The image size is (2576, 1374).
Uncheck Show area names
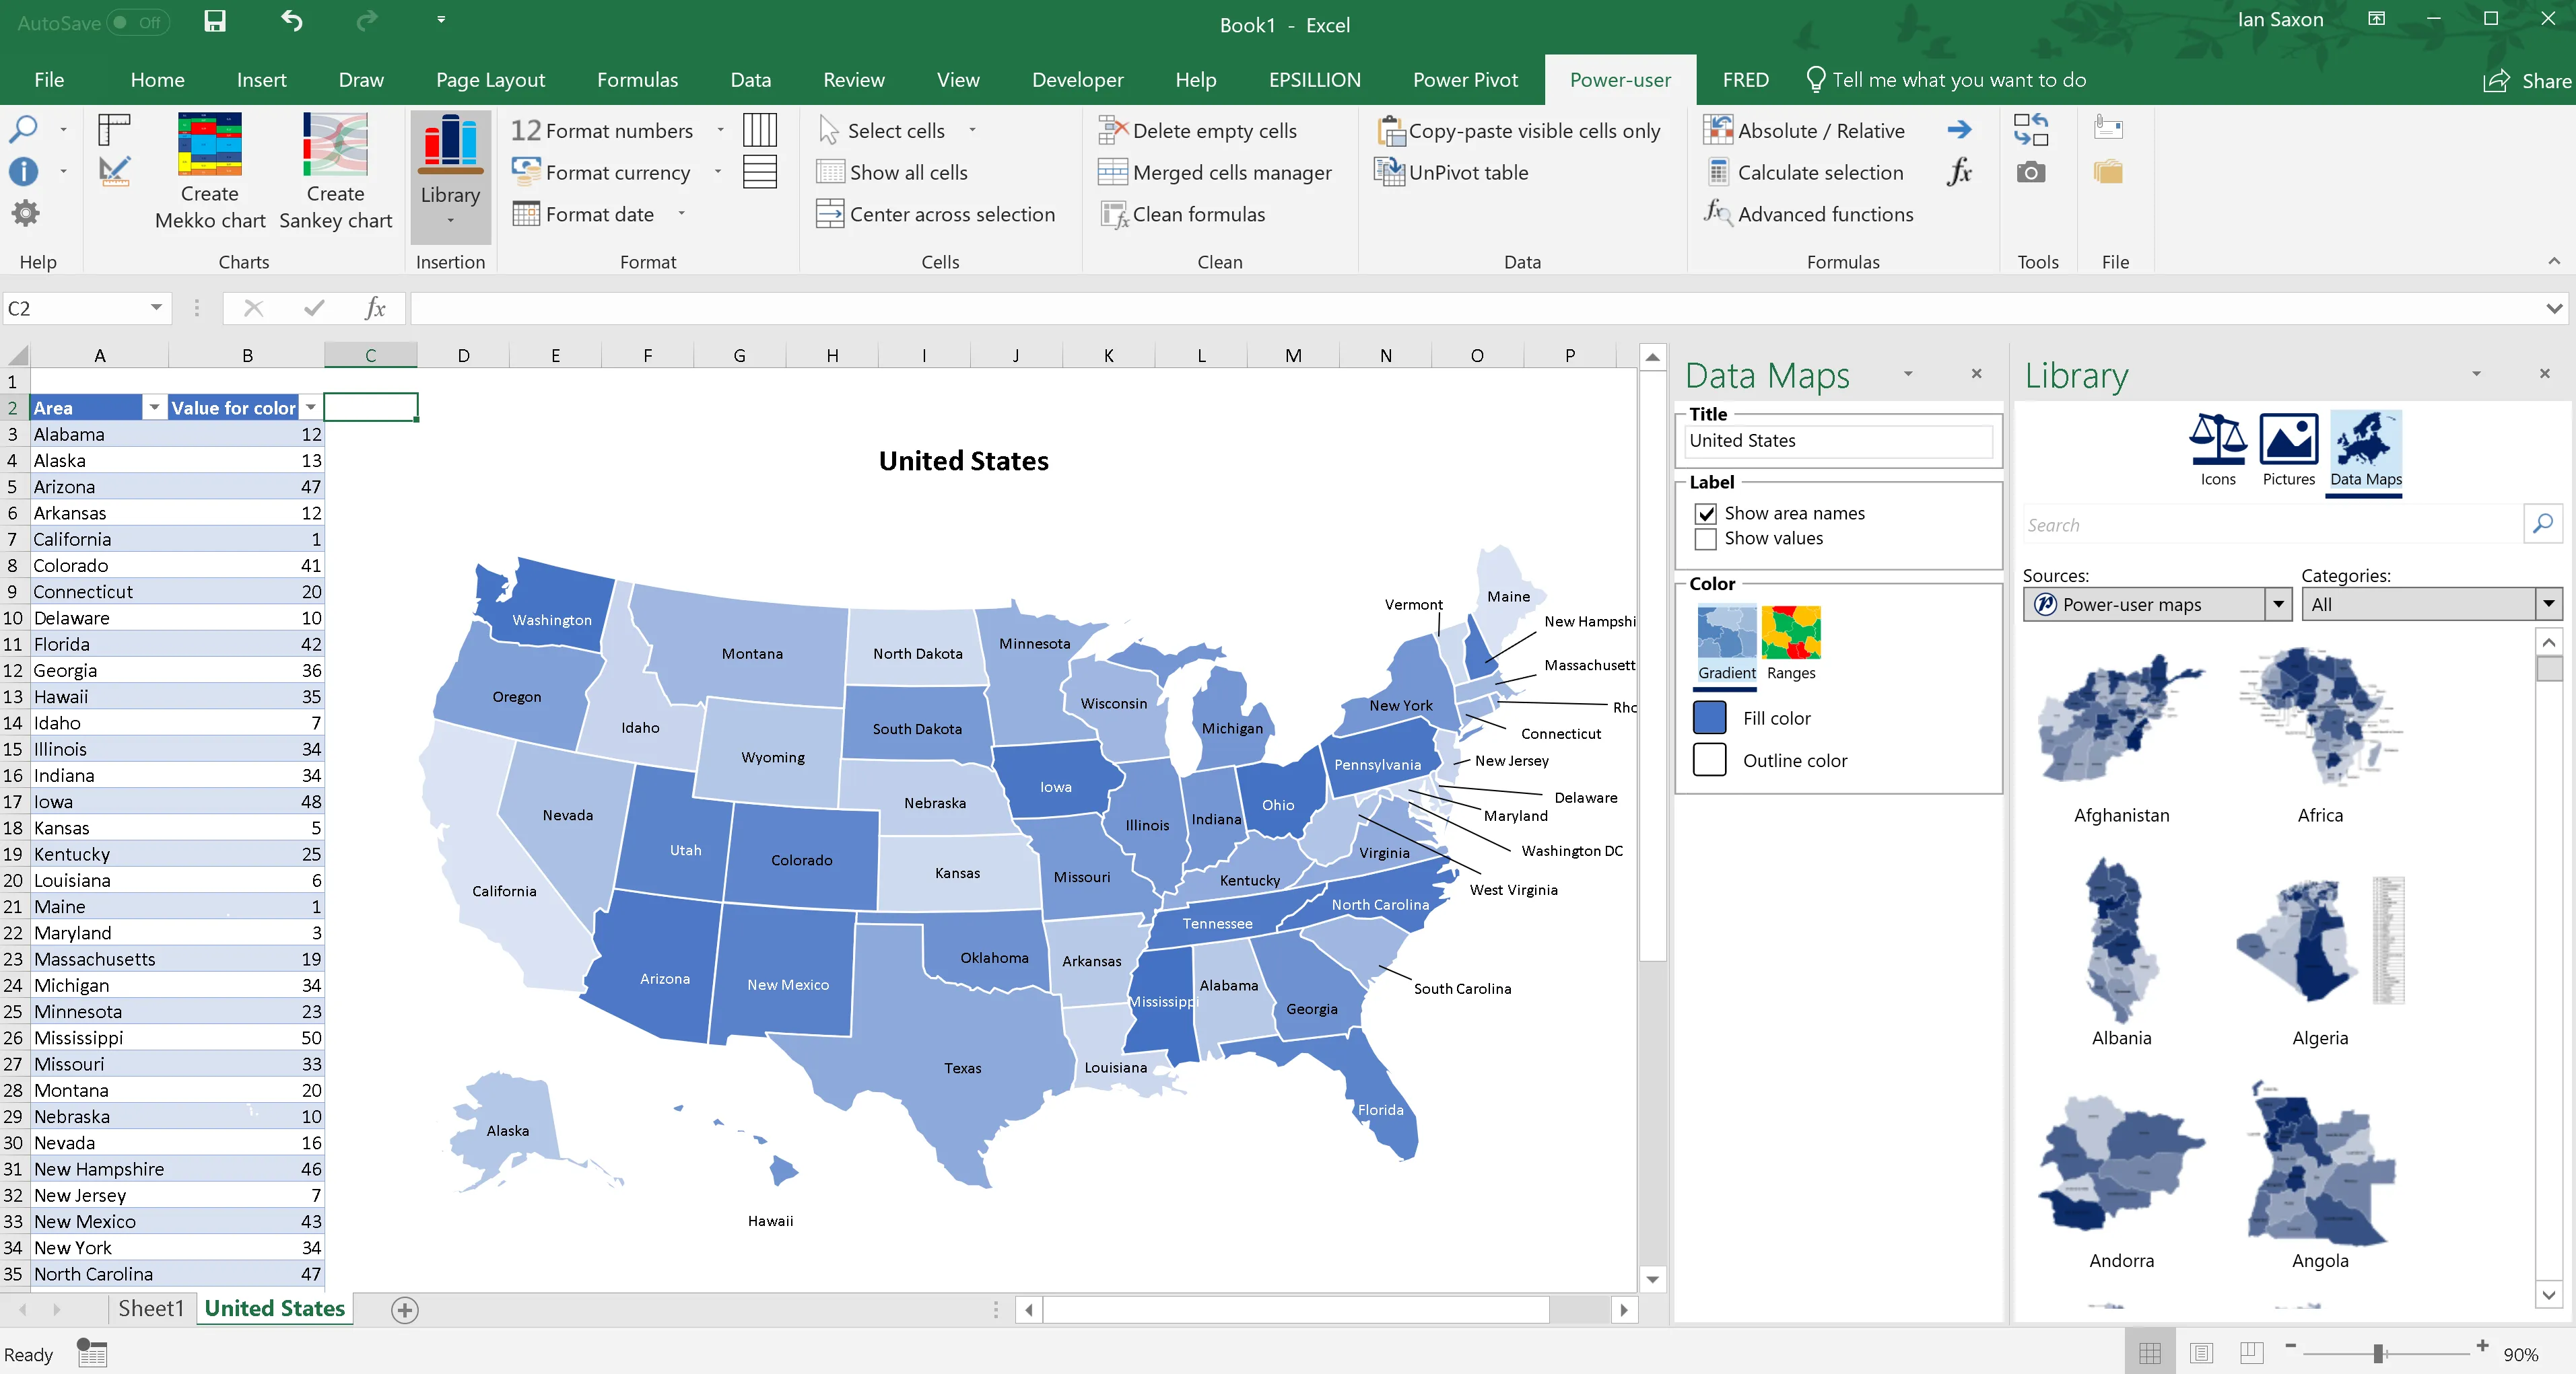tap(1705, 513)
